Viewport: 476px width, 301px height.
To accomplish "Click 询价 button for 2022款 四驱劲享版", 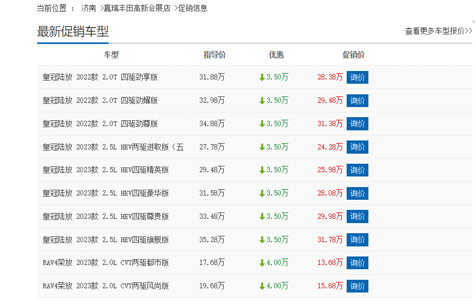I will pos(357,77).
